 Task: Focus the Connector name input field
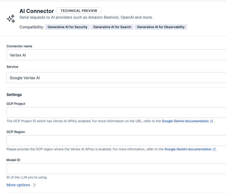point(116,55)
